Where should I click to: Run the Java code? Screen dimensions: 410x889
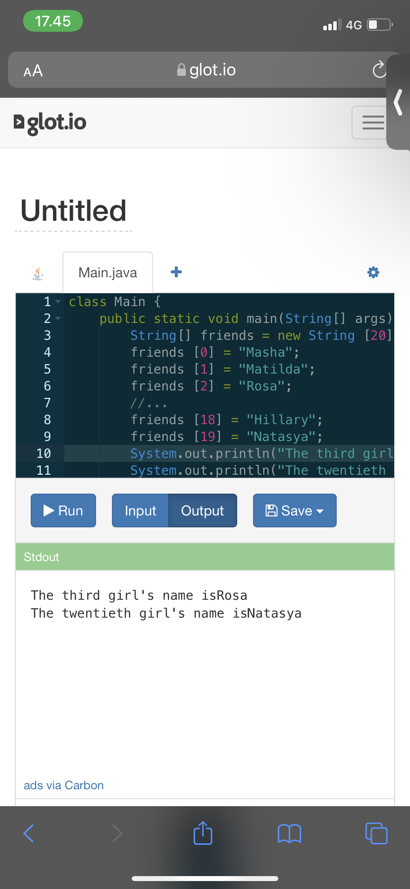pos(63,510)
